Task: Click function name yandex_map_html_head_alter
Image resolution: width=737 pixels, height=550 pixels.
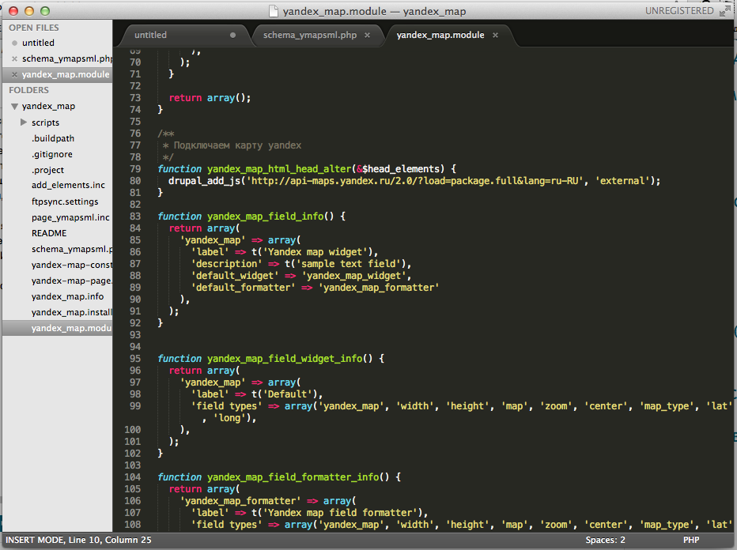Action: click(x=279, y=169)
